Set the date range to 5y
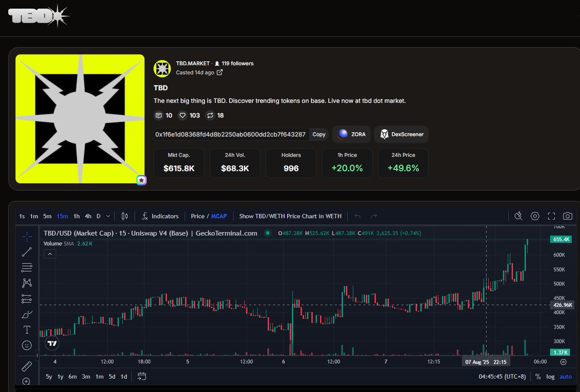 click(x=49, y=376)
